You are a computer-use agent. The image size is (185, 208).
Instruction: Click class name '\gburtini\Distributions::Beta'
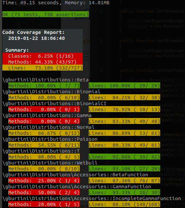pyautogui.click(x=46, y=80)
